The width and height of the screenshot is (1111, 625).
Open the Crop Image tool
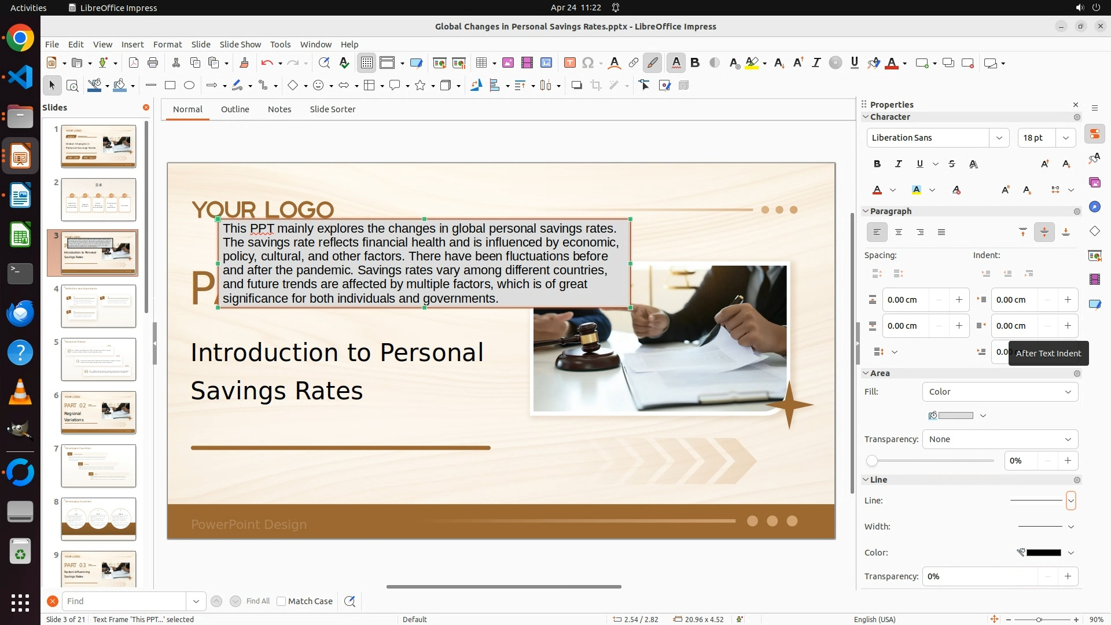pyautogui.click(x=596, y=86)
